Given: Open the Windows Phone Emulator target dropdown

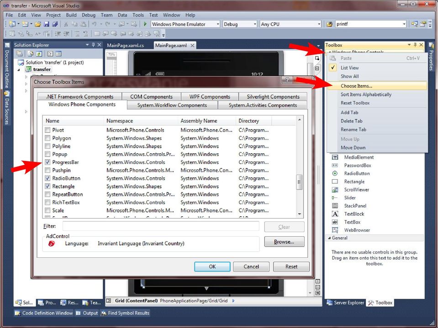Looking at the screenshot, I should click(218, 24).
